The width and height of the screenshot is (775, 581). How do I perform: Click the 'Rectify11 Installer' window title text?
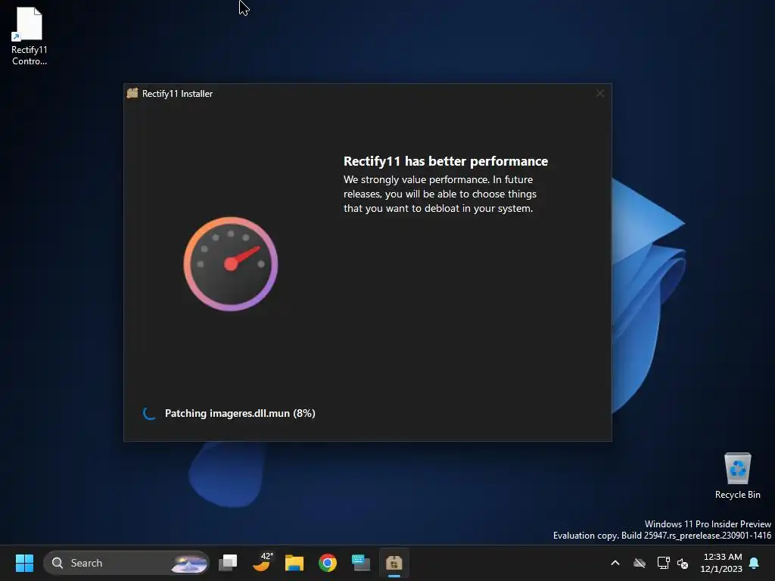(177, 94)
